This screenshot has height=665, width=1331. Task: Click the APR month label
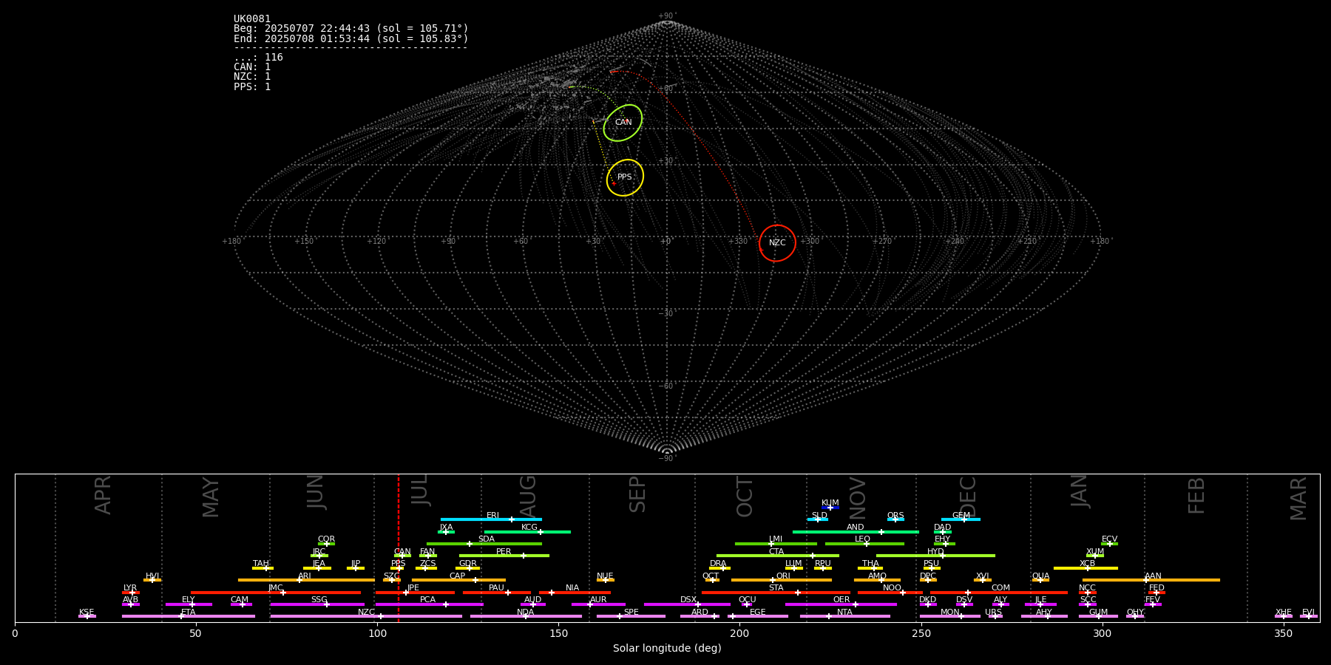pyautogui.click(x=103, y=495)
